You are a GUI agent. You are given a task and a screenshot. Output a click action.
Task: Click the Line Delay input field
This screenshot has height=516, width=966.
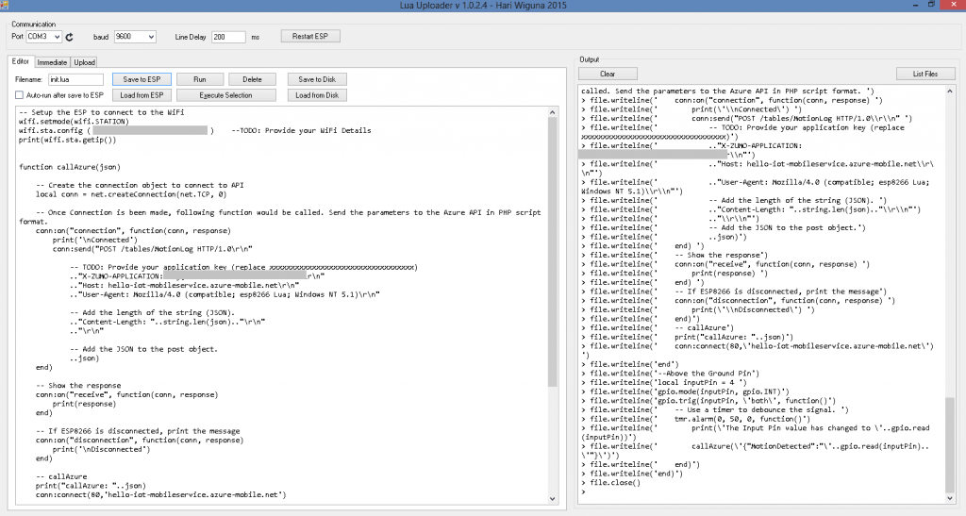pos(228,37)
